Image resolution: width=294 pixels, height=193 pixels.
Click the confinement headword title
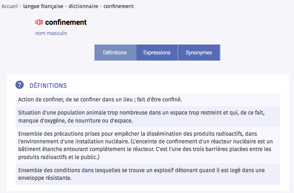pyautogui.click(x=66, y=22)
